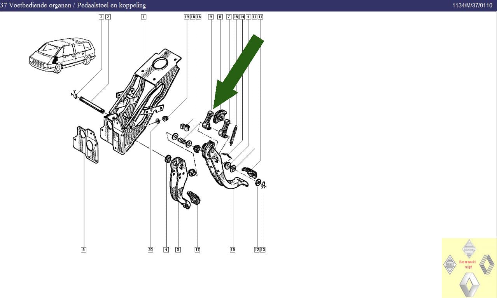Screen dimensions: 497x298
Task: Click part number 13 callout label
Action: pos(263,249)
